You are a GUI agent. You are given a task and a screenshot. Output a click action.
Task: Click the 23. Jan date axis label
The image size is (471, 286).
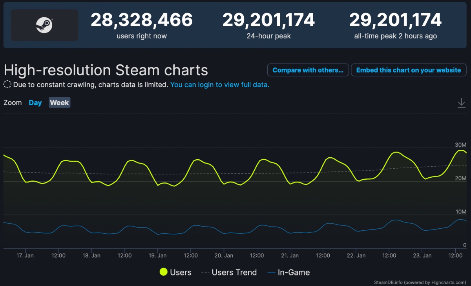[422, 255]
